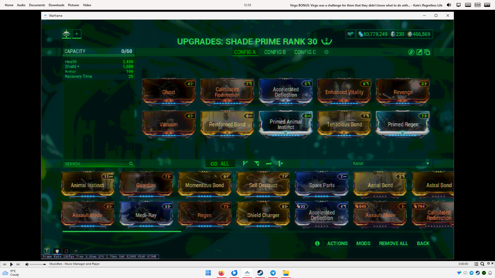
Task: Open Steam from the taskbar
Action: [x=260, y=273]
